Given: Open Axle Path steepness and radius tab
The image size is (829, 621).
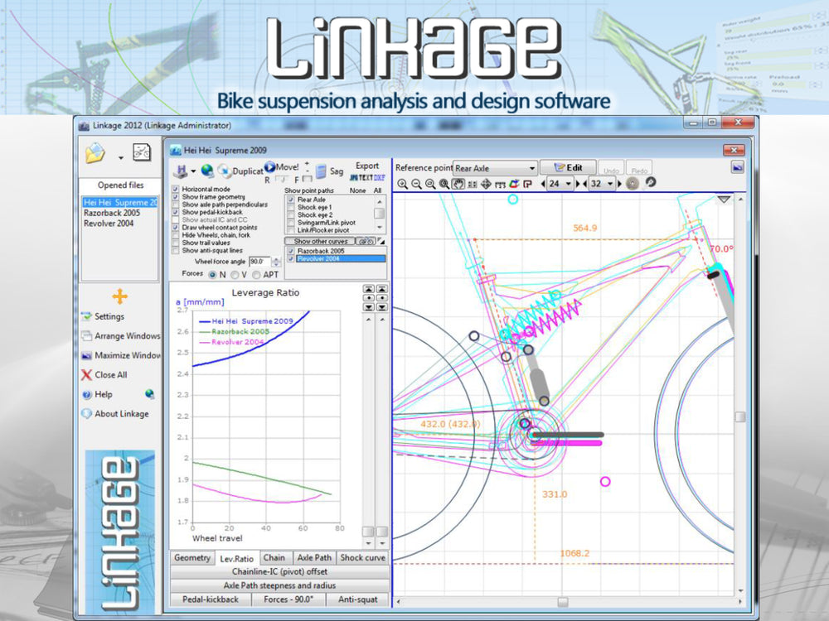Looking at the screenshot, I should pyautogui.click(x=279, y=585).
